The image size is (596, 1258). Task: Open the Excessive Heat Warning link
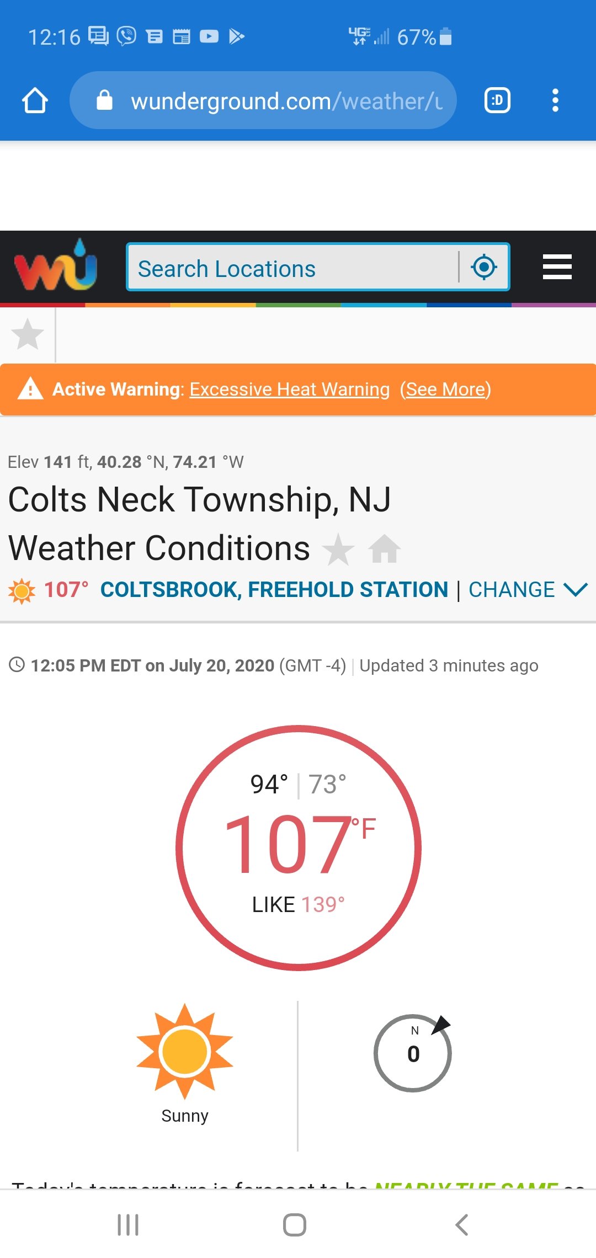(290, 390)
